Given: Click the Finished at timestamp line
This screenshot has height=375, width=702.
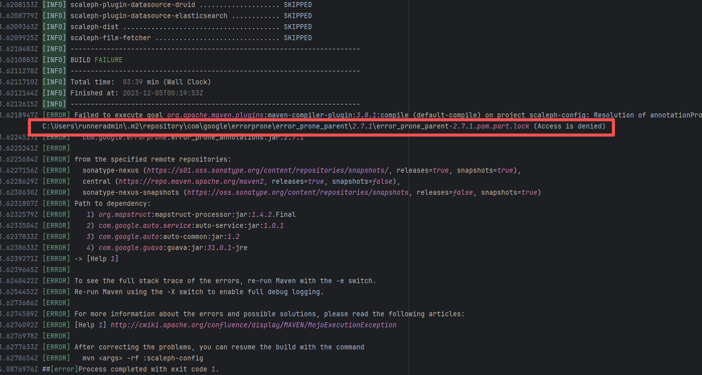Looking at the screenshot, I should tap(136, 93).
